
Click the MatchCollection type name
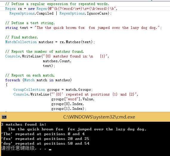pyautogui.click(x=21, y=42)
